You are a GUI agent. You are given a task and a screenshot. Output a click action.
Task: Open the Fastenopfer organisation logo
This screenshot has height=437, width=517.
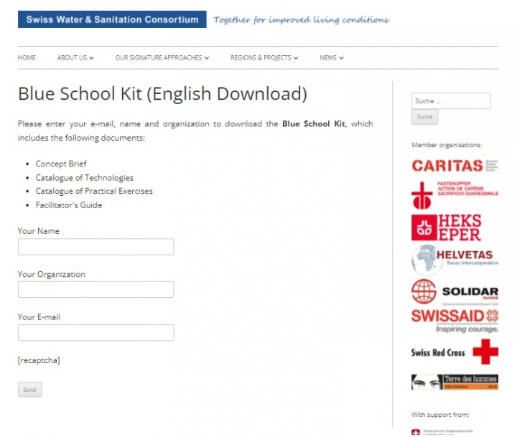pos(455,195)
